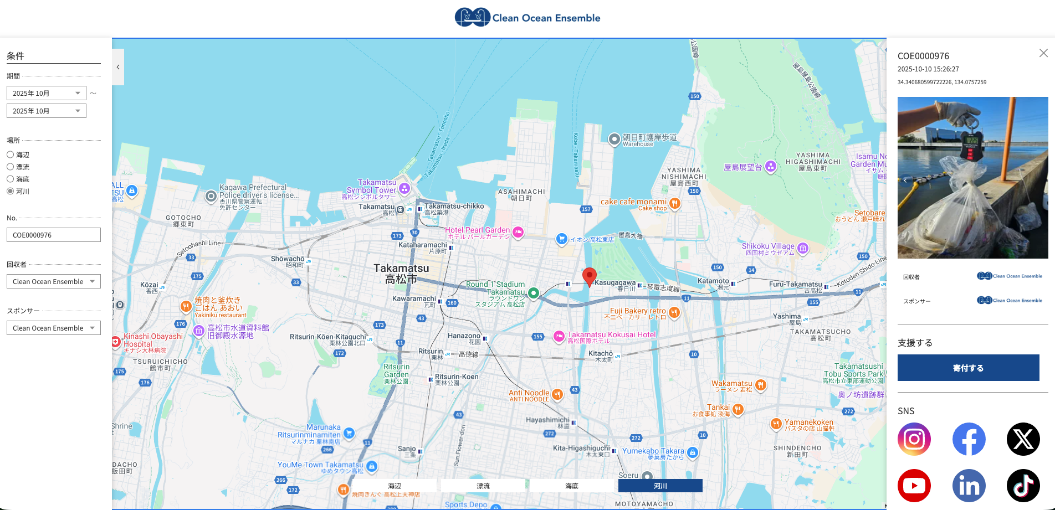Viewport: 1055px width, 510px height.
Task: Show previous photo using image arrow
Action: [905, 180]
